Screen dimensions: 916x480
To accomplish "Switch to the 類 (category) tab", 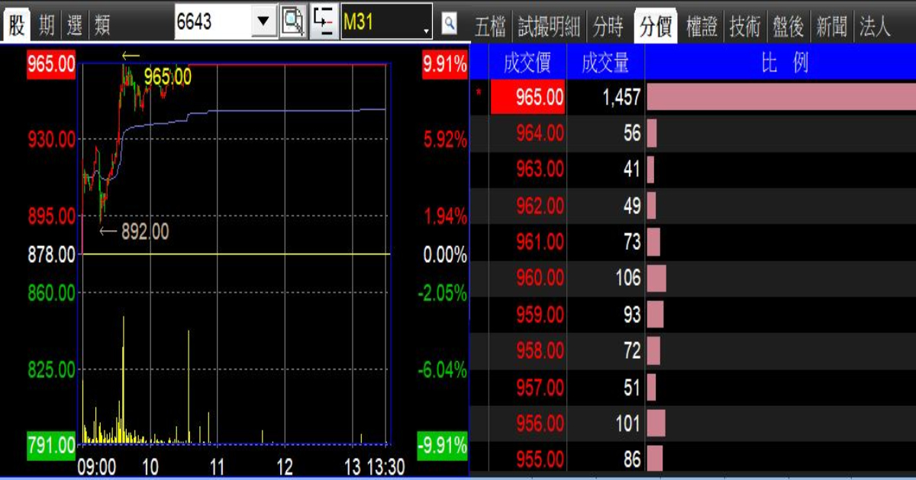I will [103, 27].
